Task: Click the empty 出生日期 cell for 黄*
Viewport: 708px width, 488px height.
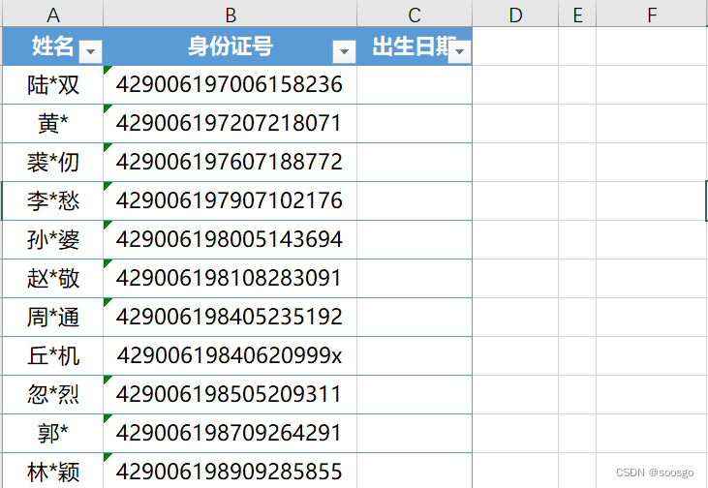Action: (x=415, y=124)
